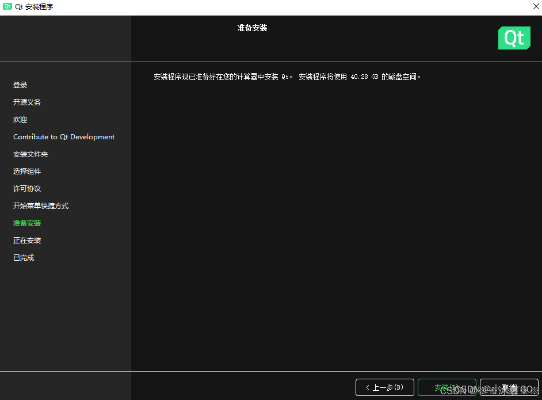Click the Qt 安装程序 window title
The width and height of the screenshot is (542, 400).
tap(34, 7)
